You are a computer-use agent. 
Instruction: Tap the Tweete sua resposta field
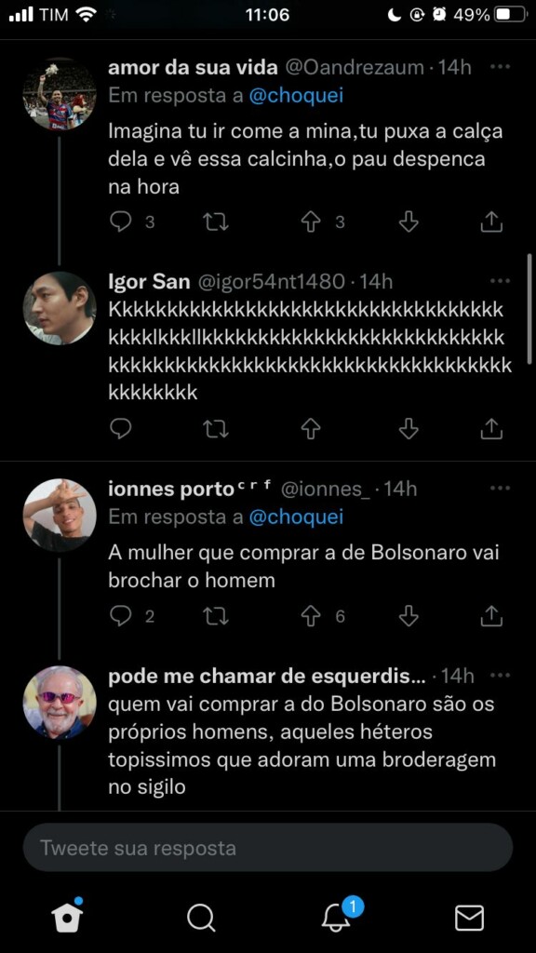(268, 848)
